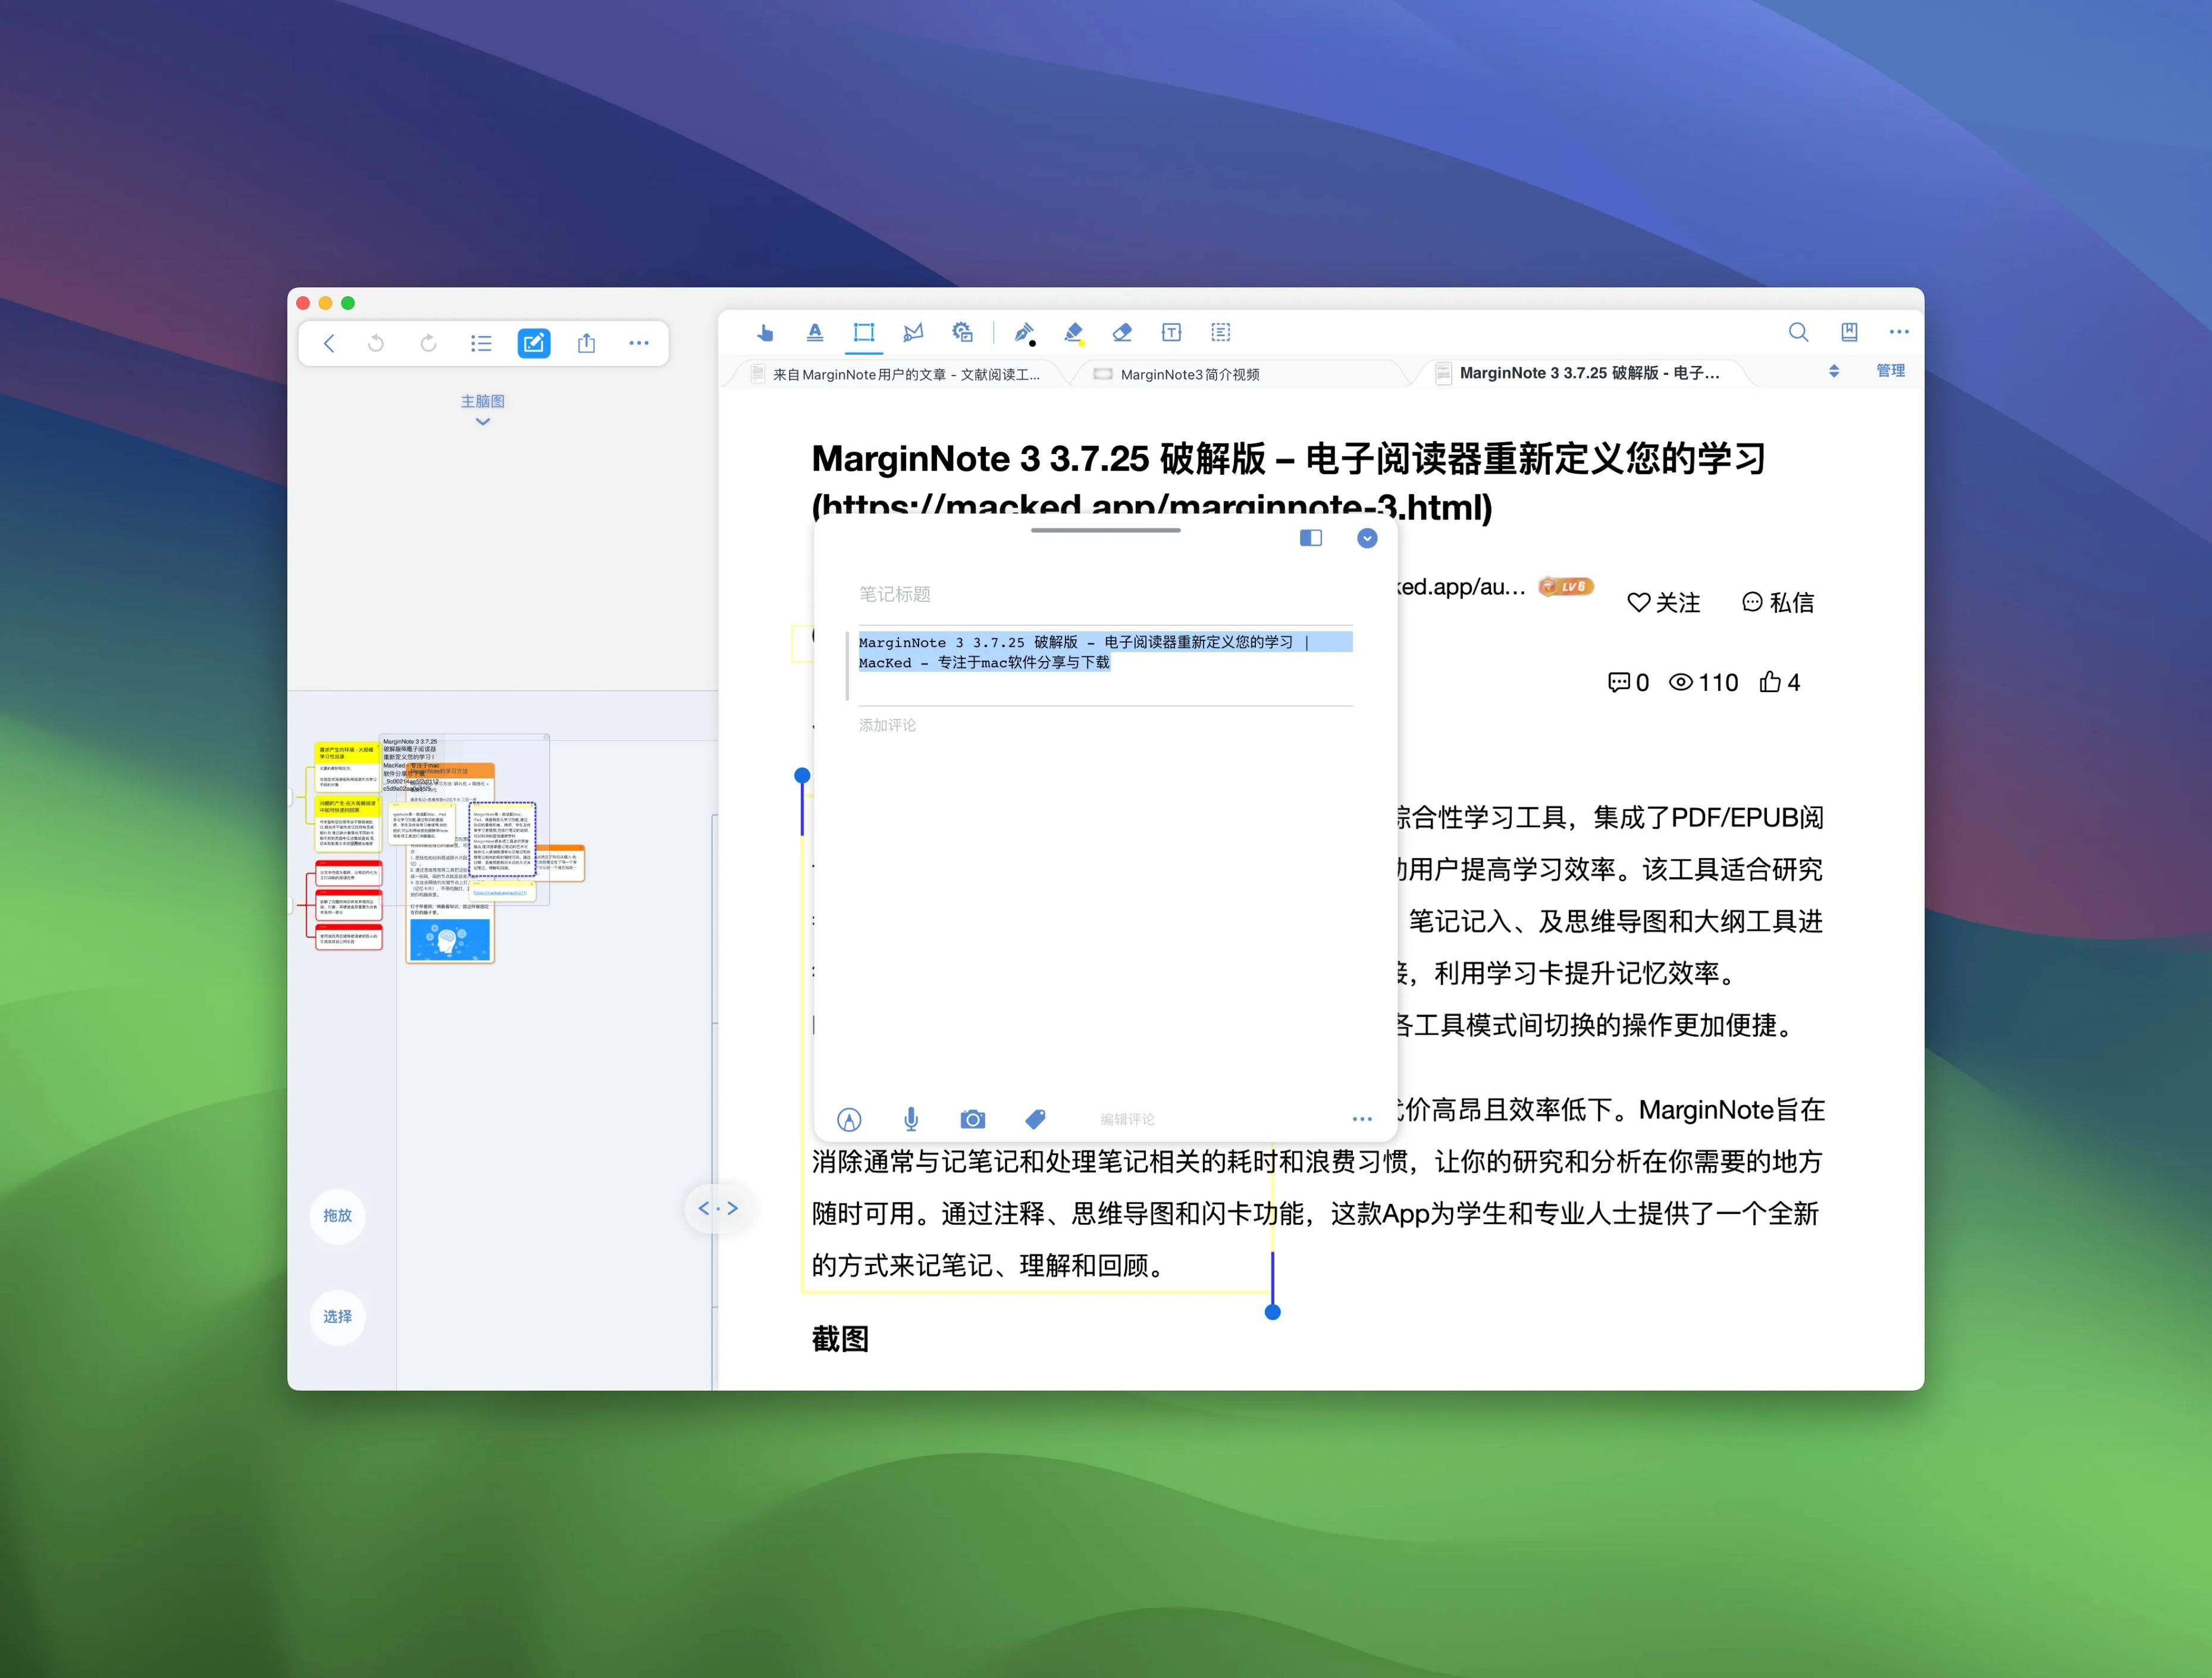Image resolution: width=2212 pixels, height=1678 pixels.
Task: Select the text highlight tool
Action: [815, 333]
